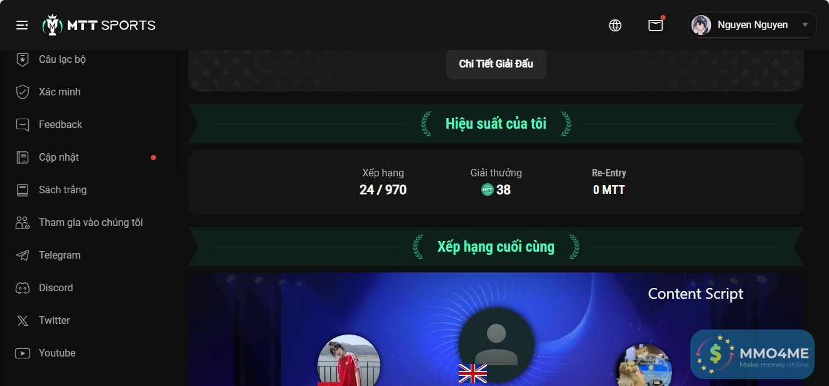Click the user avatar beside Nguyen Nguyen

click(x=701, y=25)
